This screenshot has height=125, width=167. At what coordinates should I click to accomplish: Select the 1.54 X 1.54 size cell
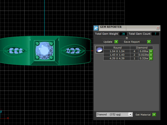[117, 51]
